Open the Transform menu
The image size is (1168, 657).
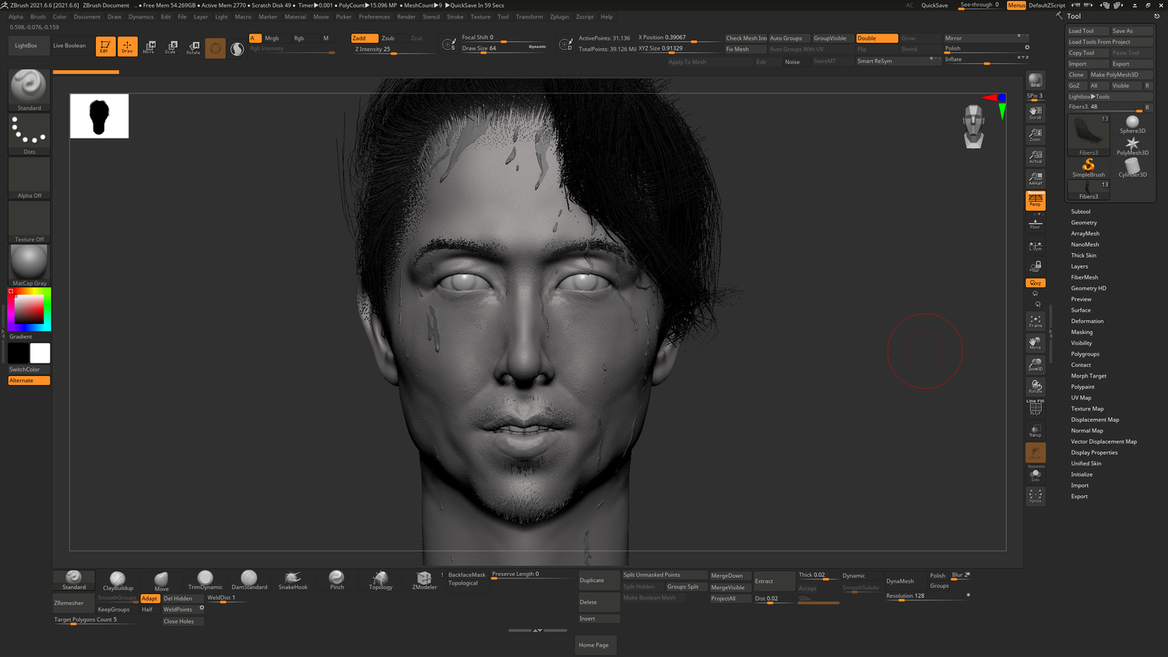[x=529, y=16]
